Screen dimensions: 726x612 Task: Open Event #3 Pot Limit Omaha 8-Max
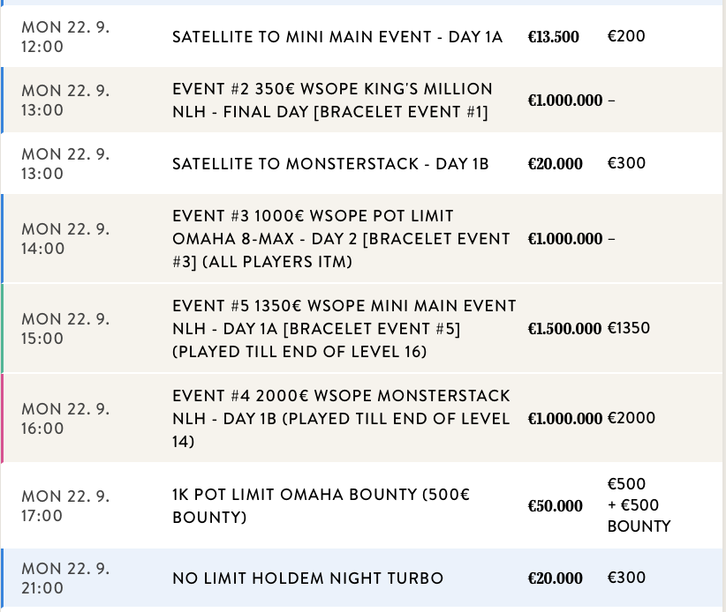[x=341, y=239]
